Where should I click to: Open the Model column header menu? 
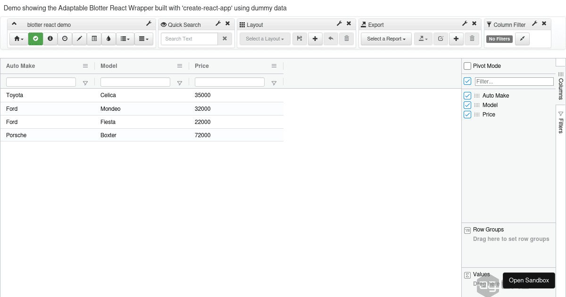(180, 66)
